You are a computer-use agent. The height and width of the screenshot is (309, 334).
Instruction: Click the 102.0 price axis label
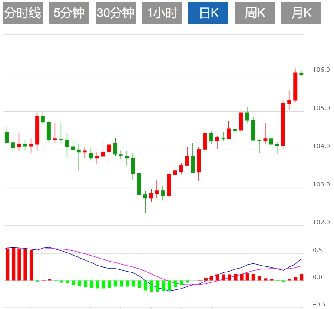tap(321, 222)
